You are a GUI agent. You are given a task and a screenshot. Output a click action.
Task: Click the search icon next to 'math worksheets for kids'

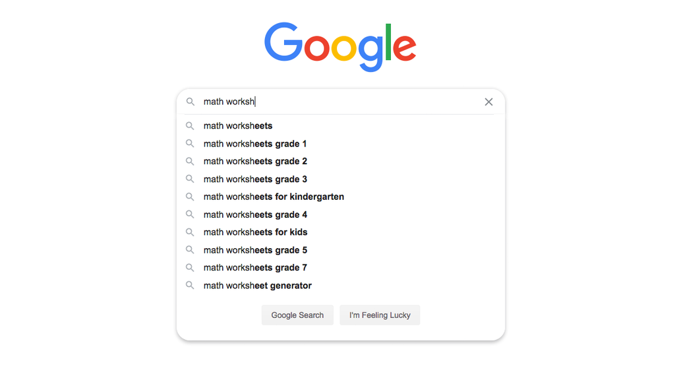(x=191, y=232)
